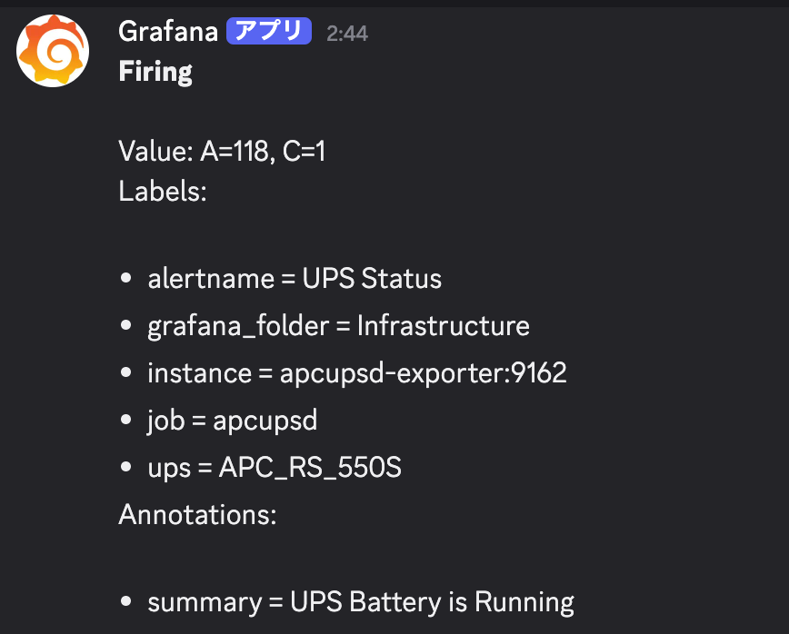Image resolution: width=789 pixels, height=634 pixels.
Task: Select the UPS Status alert name
Action: pyautogui.click(x=373, y=278)
